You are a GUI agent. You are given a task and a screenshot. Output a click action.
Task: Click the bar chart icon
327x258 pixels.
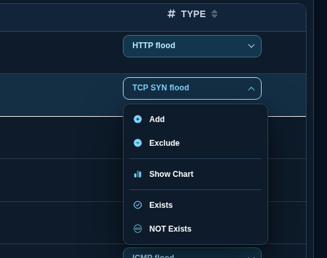(137, 174)
